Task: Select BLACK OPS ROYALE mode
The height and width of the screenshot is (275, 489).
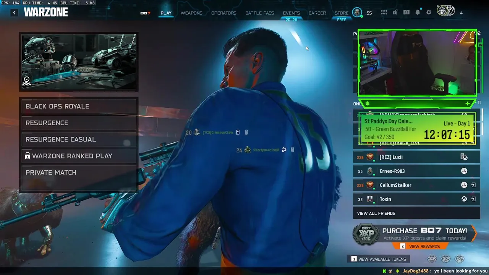Action: pos(79,106)
